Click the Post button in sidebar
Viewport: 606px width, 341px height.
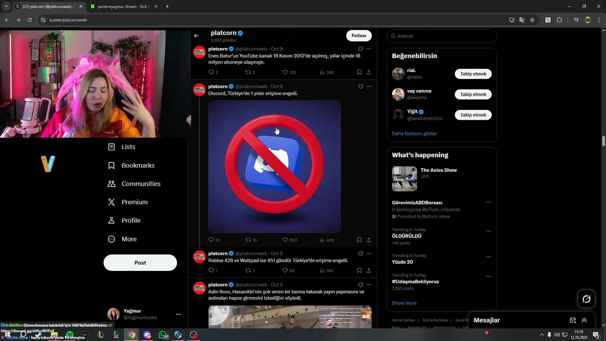(140, 262)
